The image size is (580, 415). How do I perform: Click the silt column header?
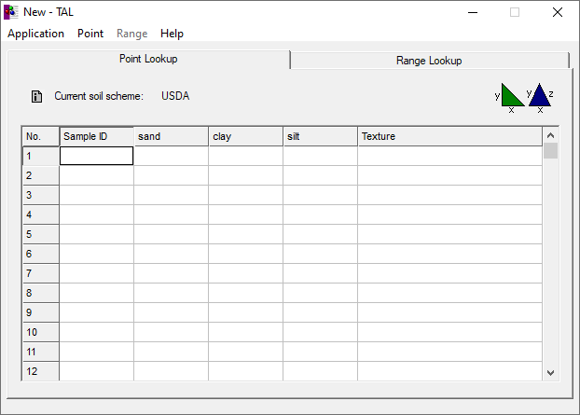321,136
